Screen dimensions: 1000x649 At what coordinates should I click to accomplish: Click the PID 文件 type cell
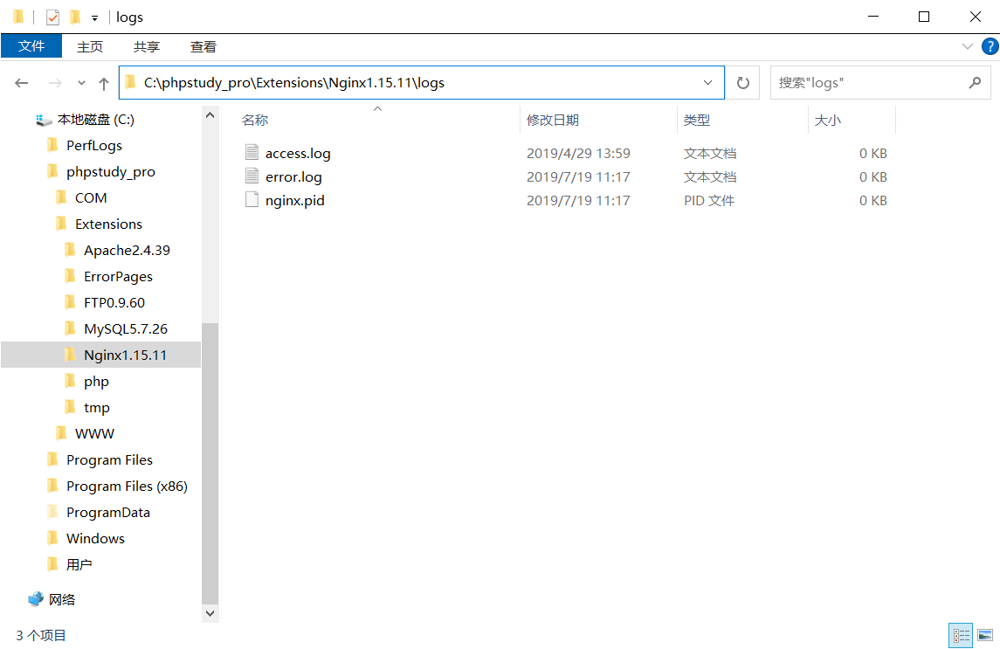point(709,200)
